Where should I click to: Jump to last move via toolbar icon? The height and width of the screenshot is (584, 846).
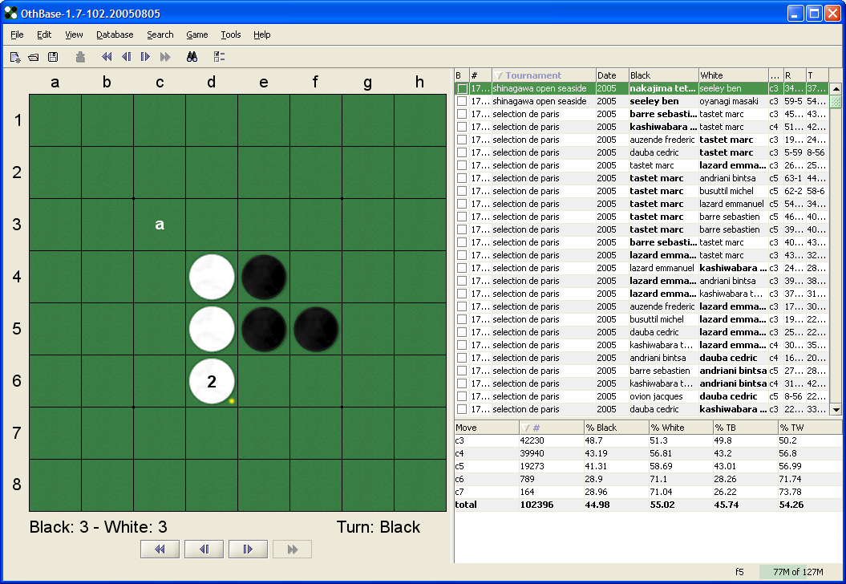[x=165, y=57]
